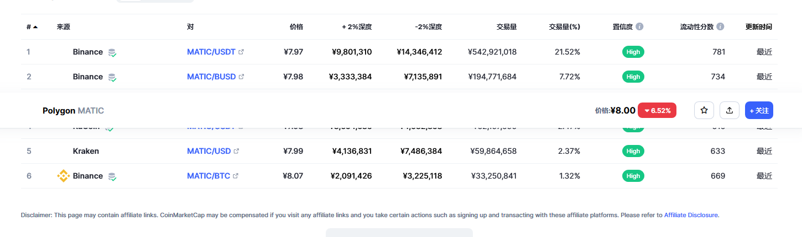
Task: Click the star watchlist icon for Polygon
Action: 704,110
